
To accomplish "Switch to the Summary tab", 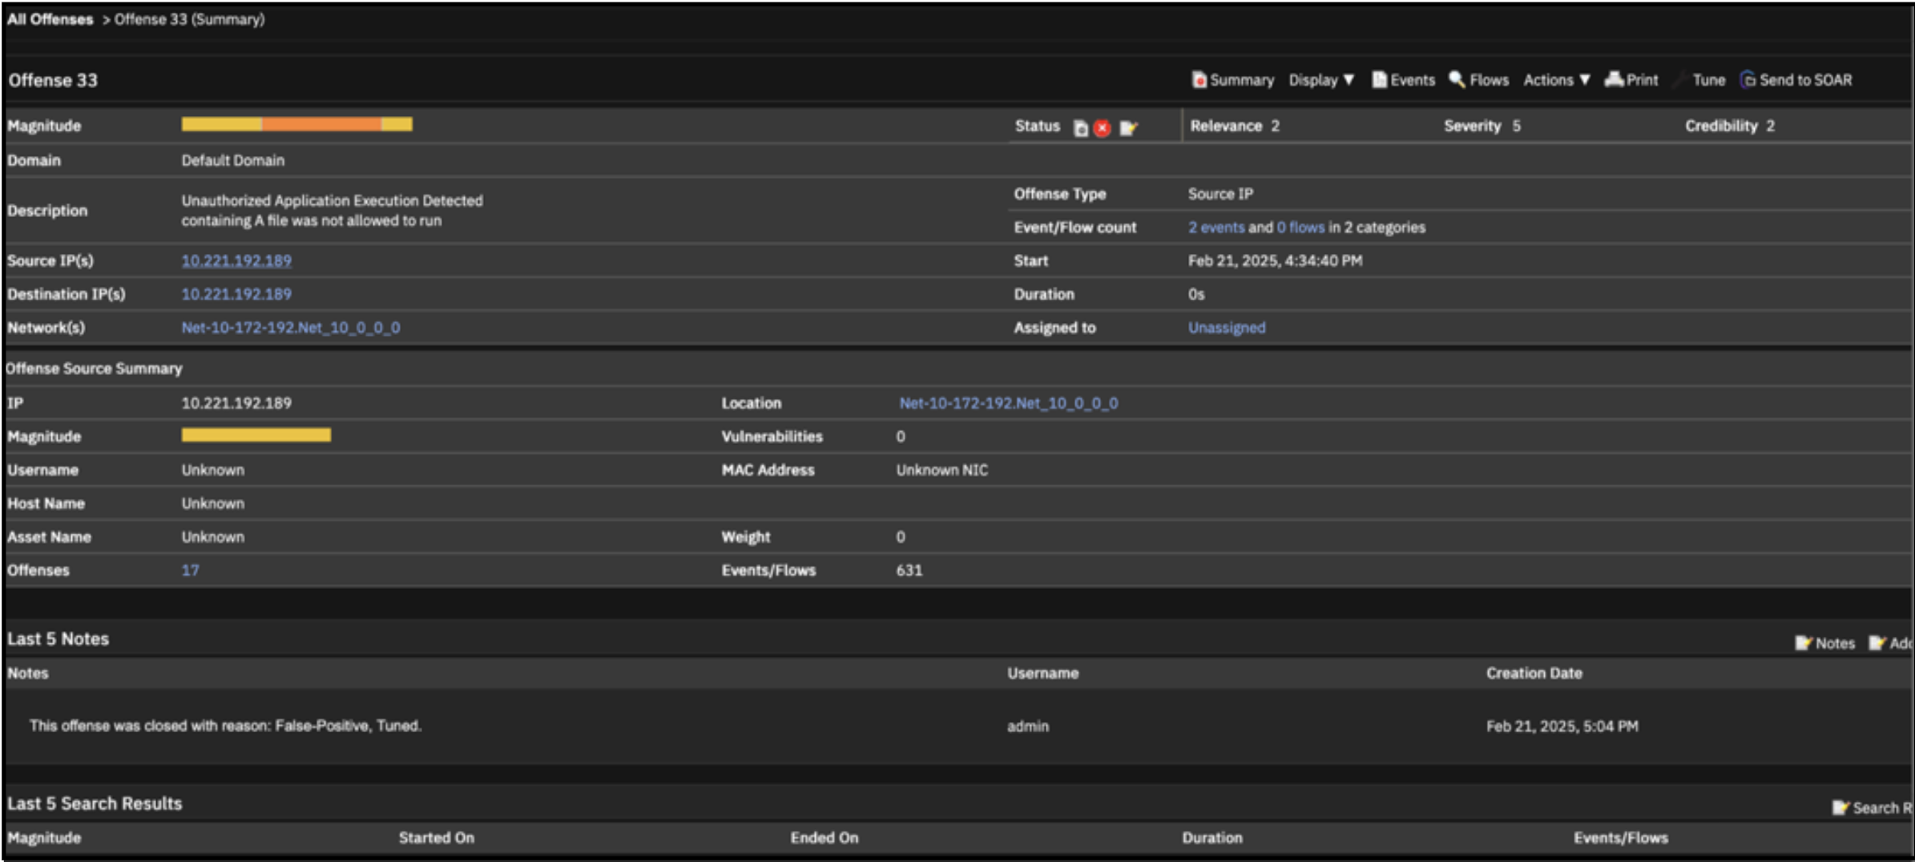I will (x=1233, y=80).
